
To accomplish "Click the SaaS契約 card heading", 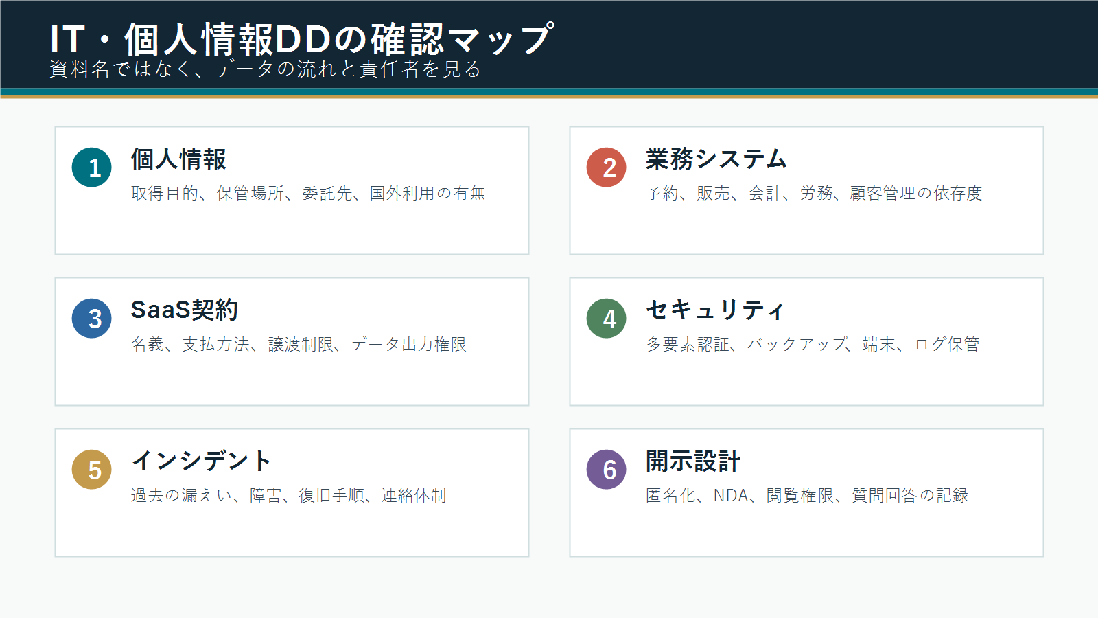I will point(184,310).
